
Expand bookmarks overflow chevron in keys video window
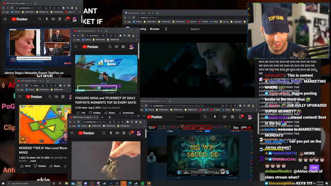tap(144, 126)
